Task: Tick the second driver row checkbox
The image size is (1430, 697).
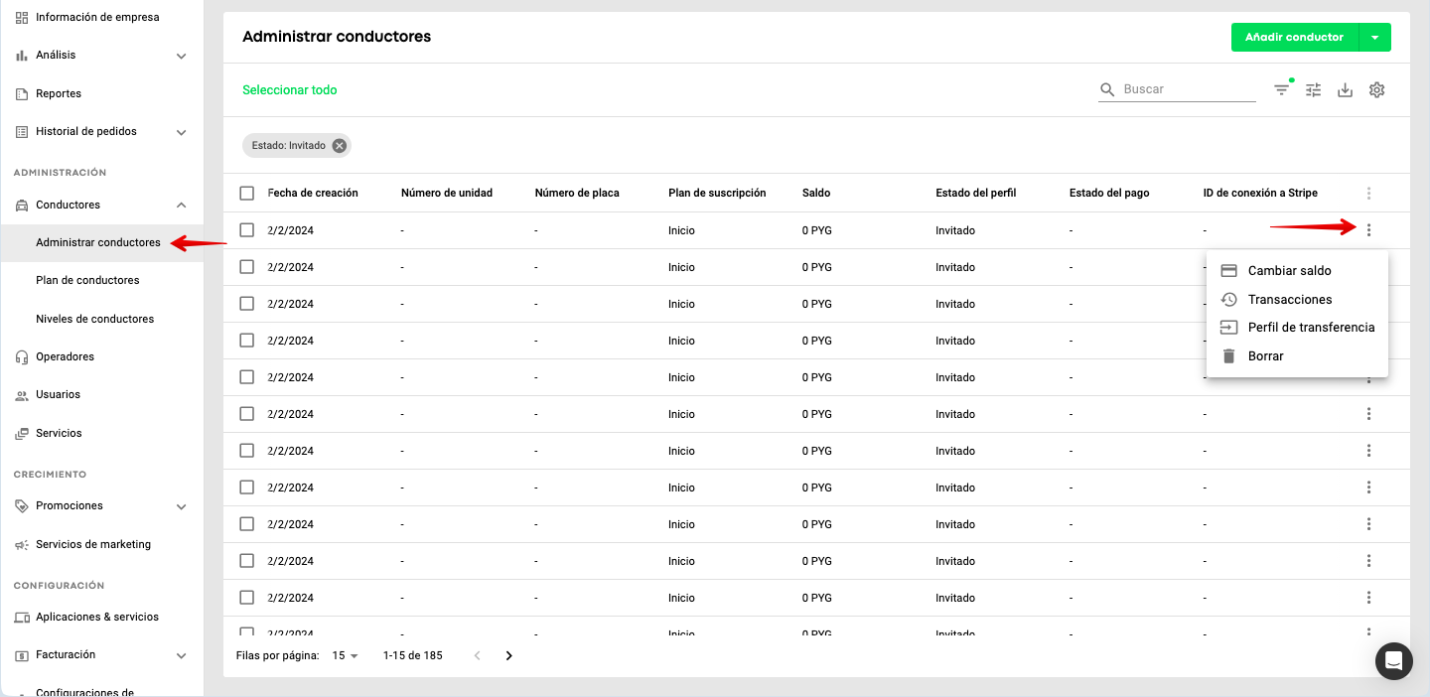Action: 247,267
